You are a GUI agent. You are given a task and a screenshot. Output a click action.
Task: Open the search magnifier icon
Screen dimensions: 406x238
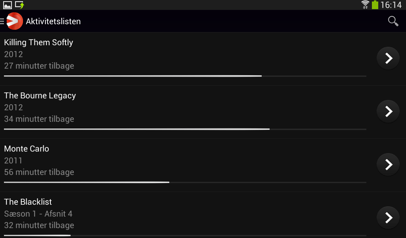coord(393,21)
